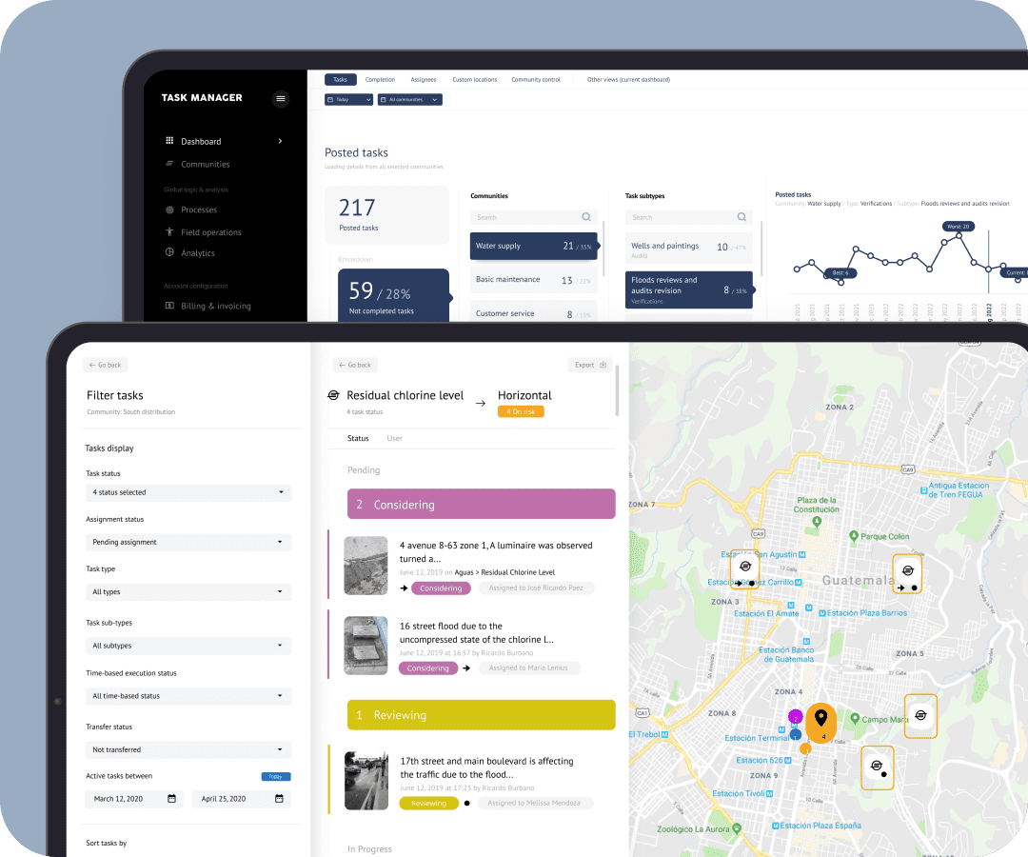Switch to the User tab in task details
The image size is (1028, 857).
coord(396,438)
